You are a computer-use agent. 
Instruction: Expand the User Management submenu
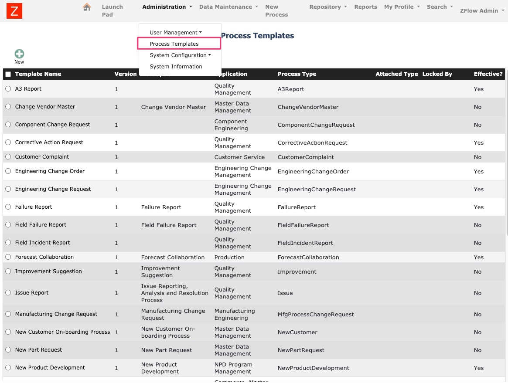click(x=176, y=32)
